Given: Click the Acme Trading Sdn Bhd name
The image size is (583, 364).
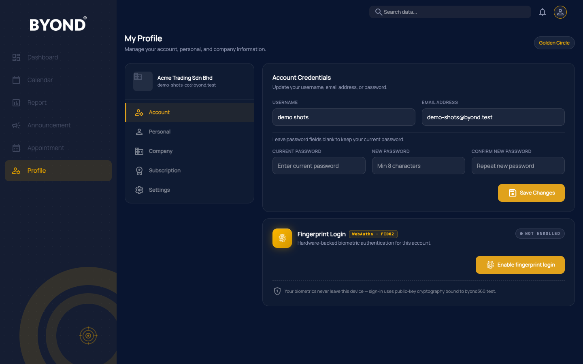Looking at the screenshot, I should pyautogui.click(x=185, y=78).
